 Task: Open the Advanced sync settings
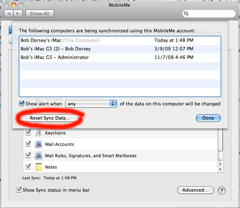tap(196, 190)
